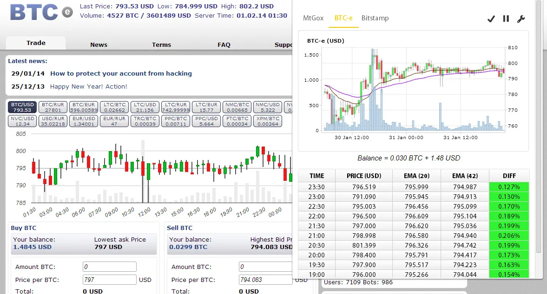Click the server time 01.02.14 01:30
547x294 pixels.
(x=262, y=15)
